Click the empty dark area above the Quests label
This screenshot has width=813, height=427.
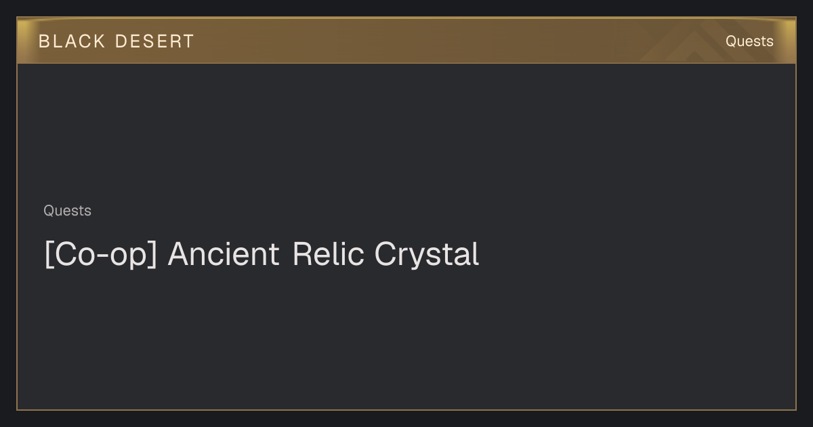[406, 132]
